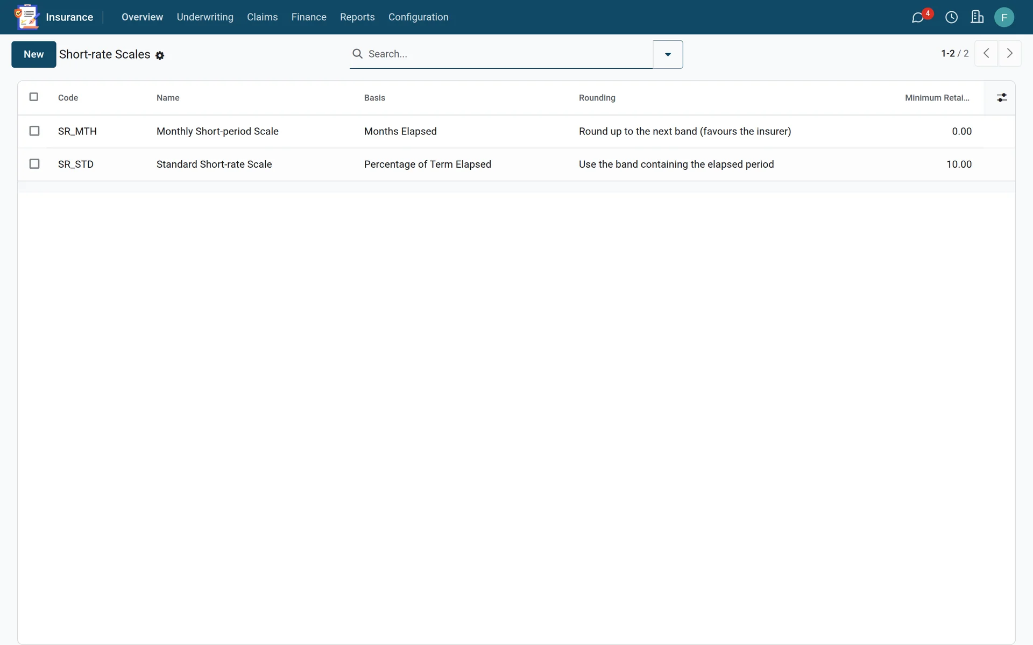1033x645 pixels.
Task: Open the Finance menu
Action: pos(309,17)
